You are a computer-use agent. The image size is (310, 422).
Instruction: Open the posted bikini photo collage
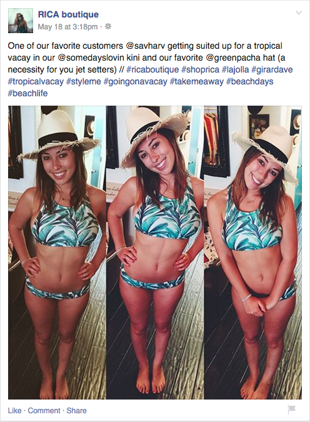[155, 252]
